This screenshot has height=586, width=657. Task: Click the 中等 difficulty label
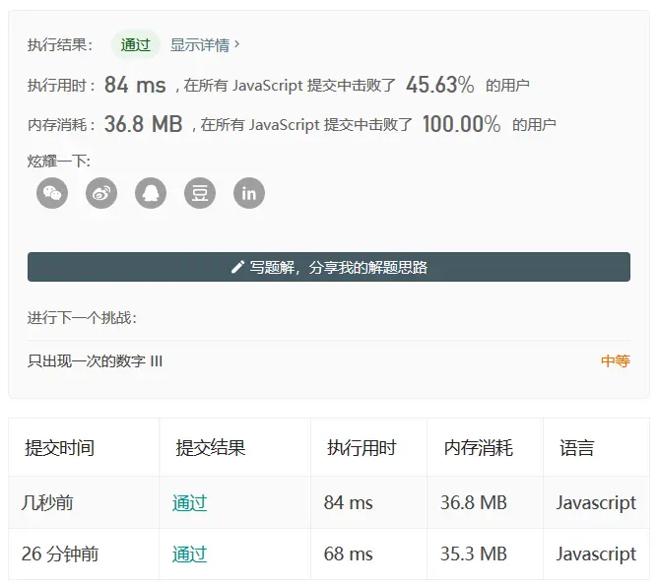point(615,360)
